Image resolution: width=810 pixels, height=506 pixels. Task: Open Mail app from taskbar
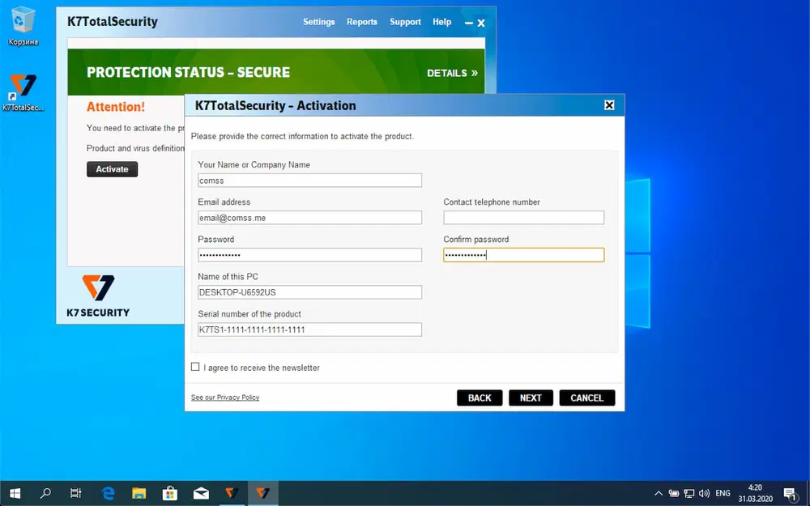(201, 493)
